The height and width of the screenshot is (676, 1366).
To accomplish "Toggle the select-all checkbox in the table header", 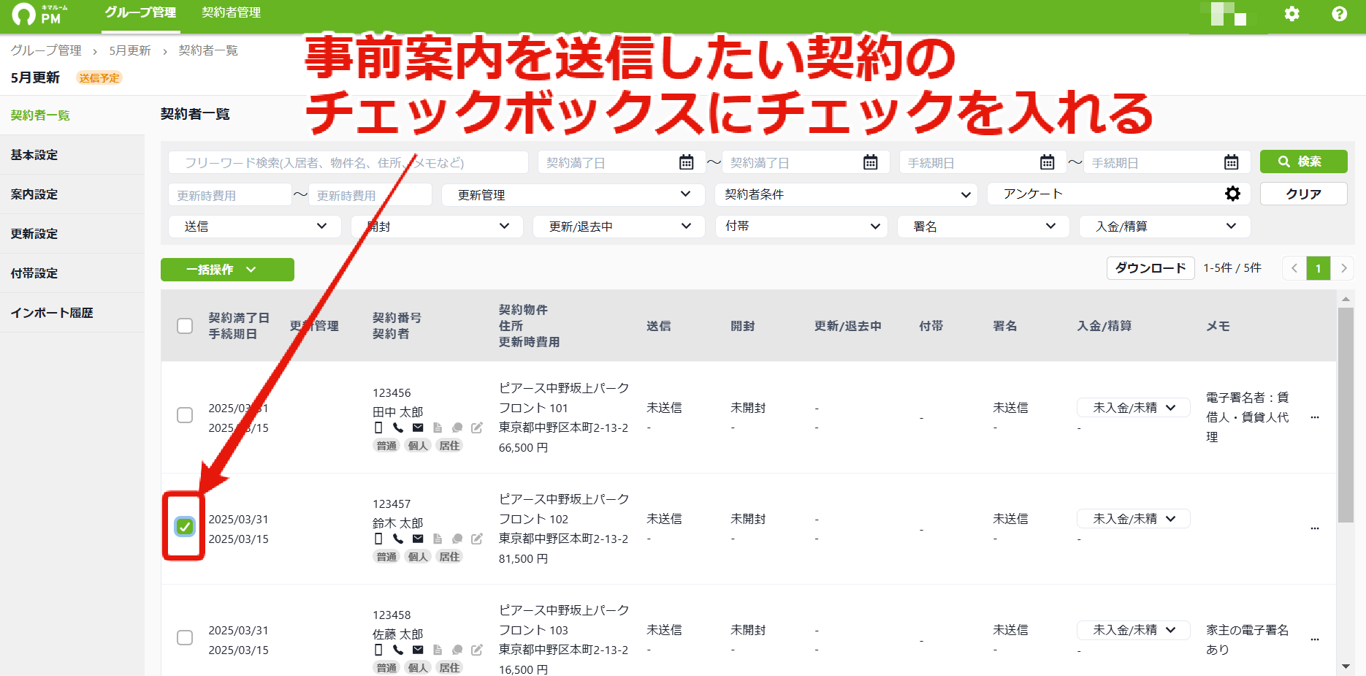I will [x=185, y=326].
